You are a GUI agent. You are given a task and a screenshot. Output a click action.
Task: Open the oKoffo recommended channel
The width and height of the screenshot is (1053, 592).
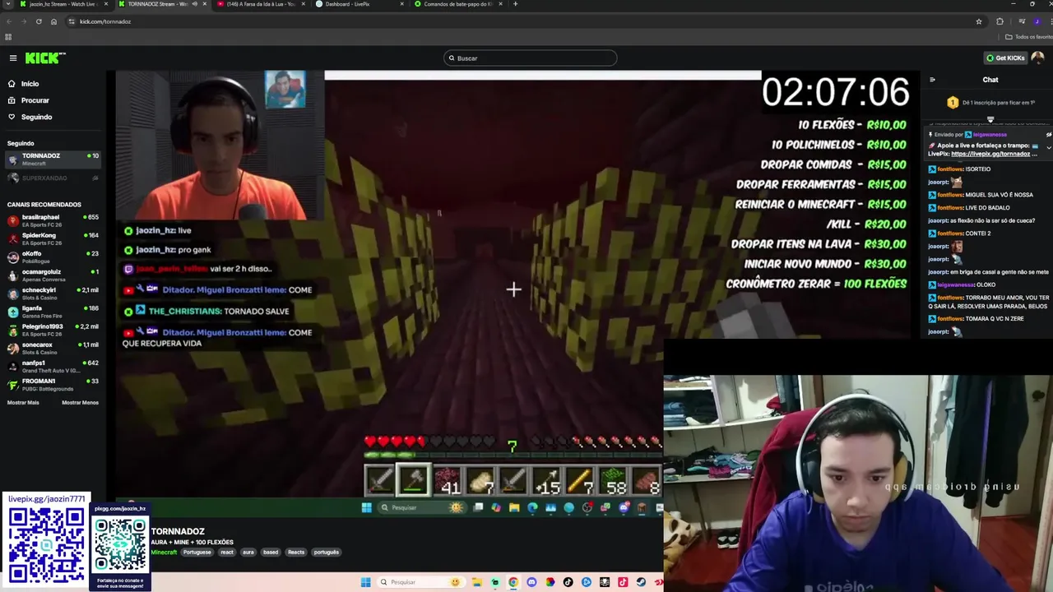(x=53, y=257)
